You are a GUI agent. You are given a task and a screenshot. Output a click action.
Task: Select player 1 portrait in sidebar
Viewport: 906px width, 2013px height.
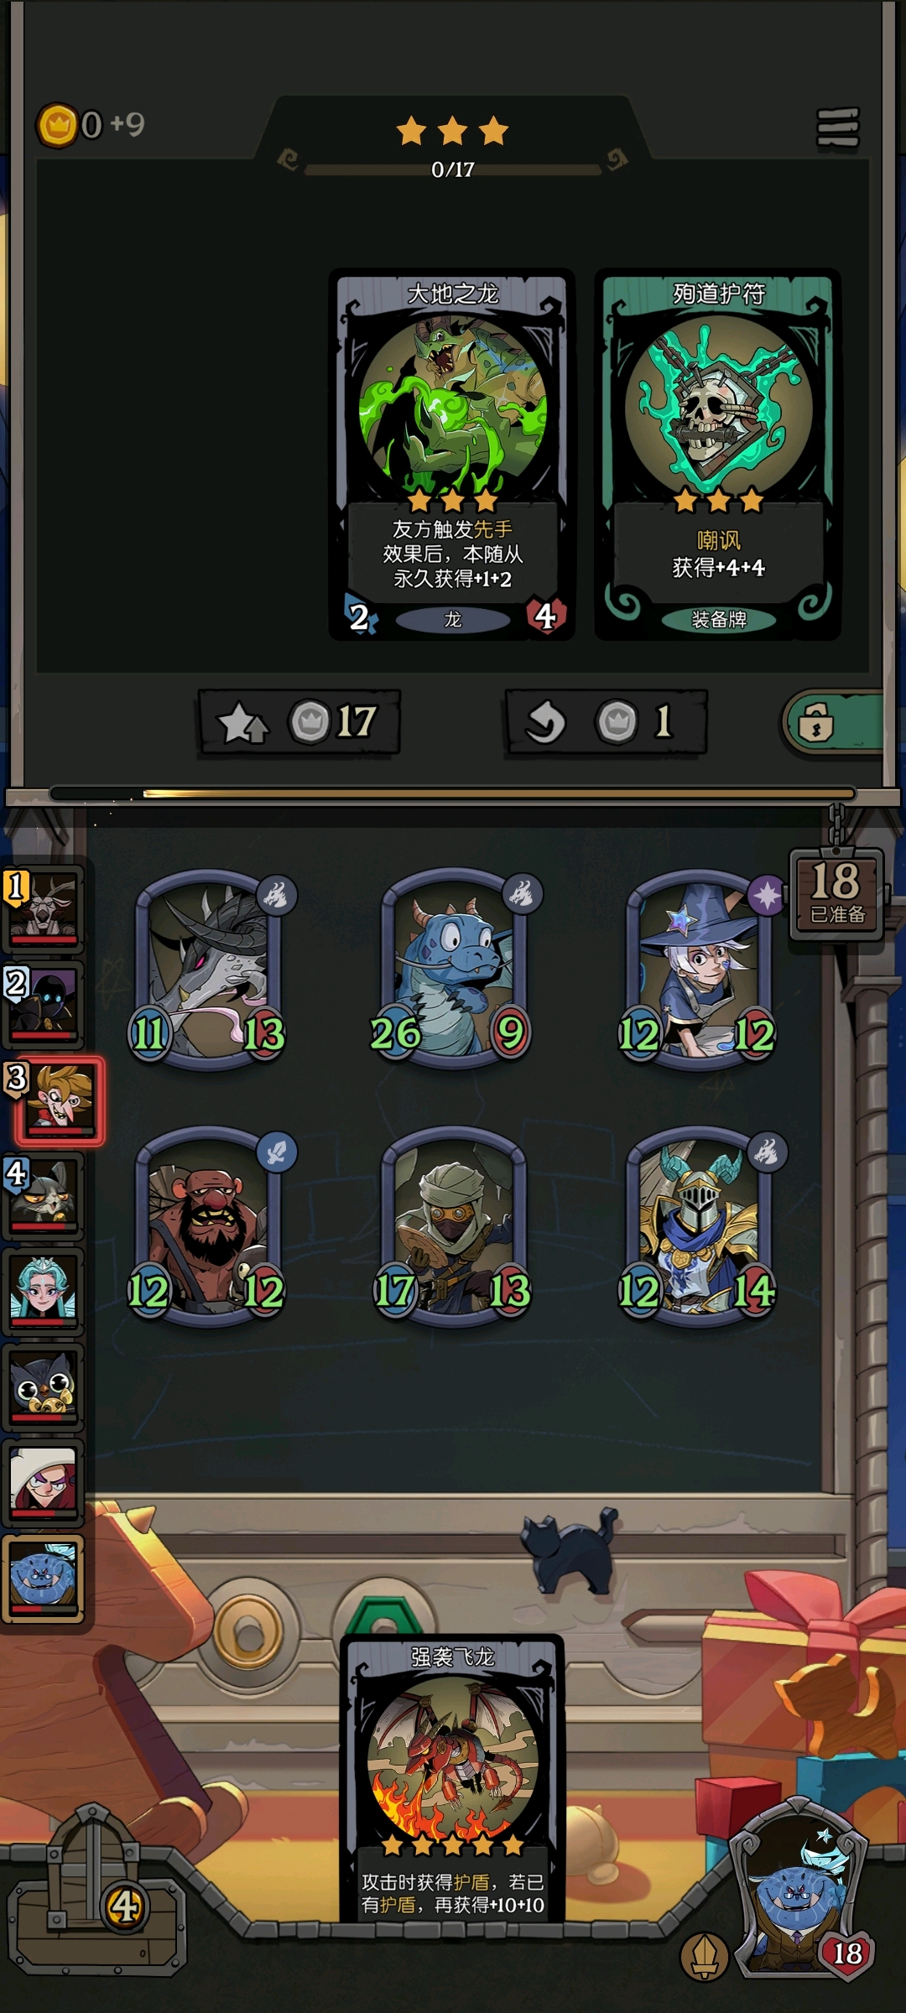tap(44, 908)
